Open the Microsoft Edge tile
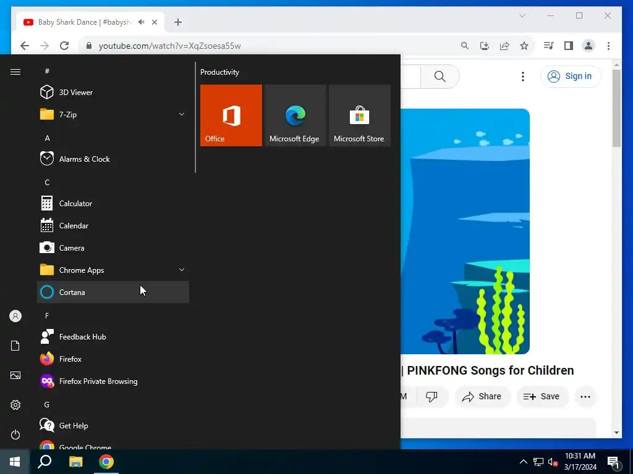 (295, 115)
